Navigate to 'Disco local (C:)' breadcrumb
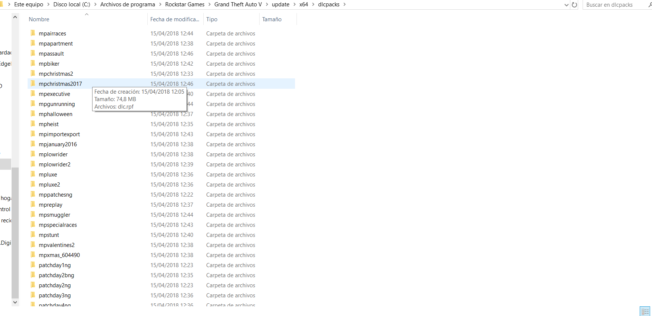The width and height of the screenshot is (652, 316). click(72, 4)
